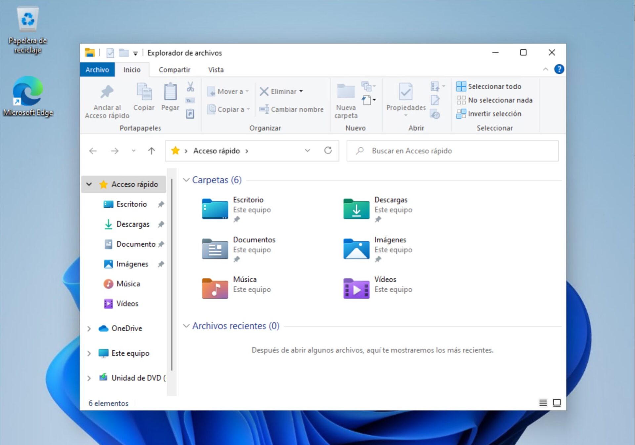Viewport: 635px width, 445px height.
Task: Expand Este equipo in the sidebar
Action: [x=89, y=353]
